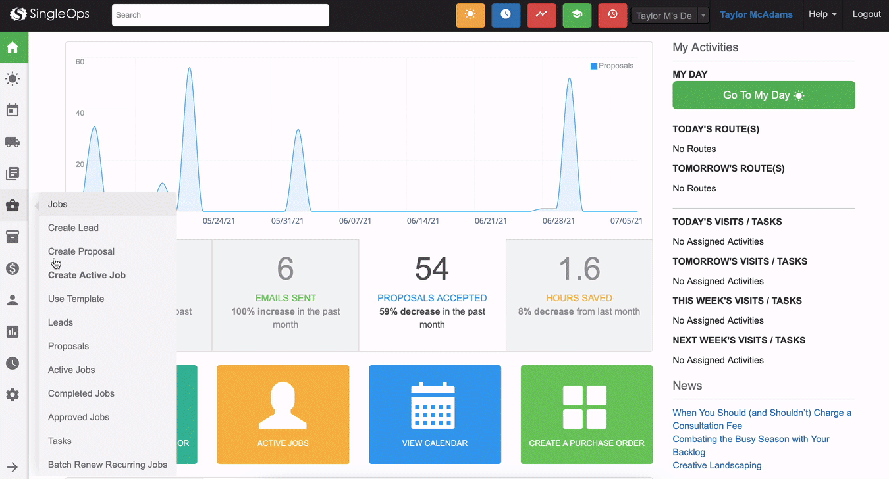Expand the Help dropdown menu
Viewport: 889px width, 479px height.
tap(822, 14)
